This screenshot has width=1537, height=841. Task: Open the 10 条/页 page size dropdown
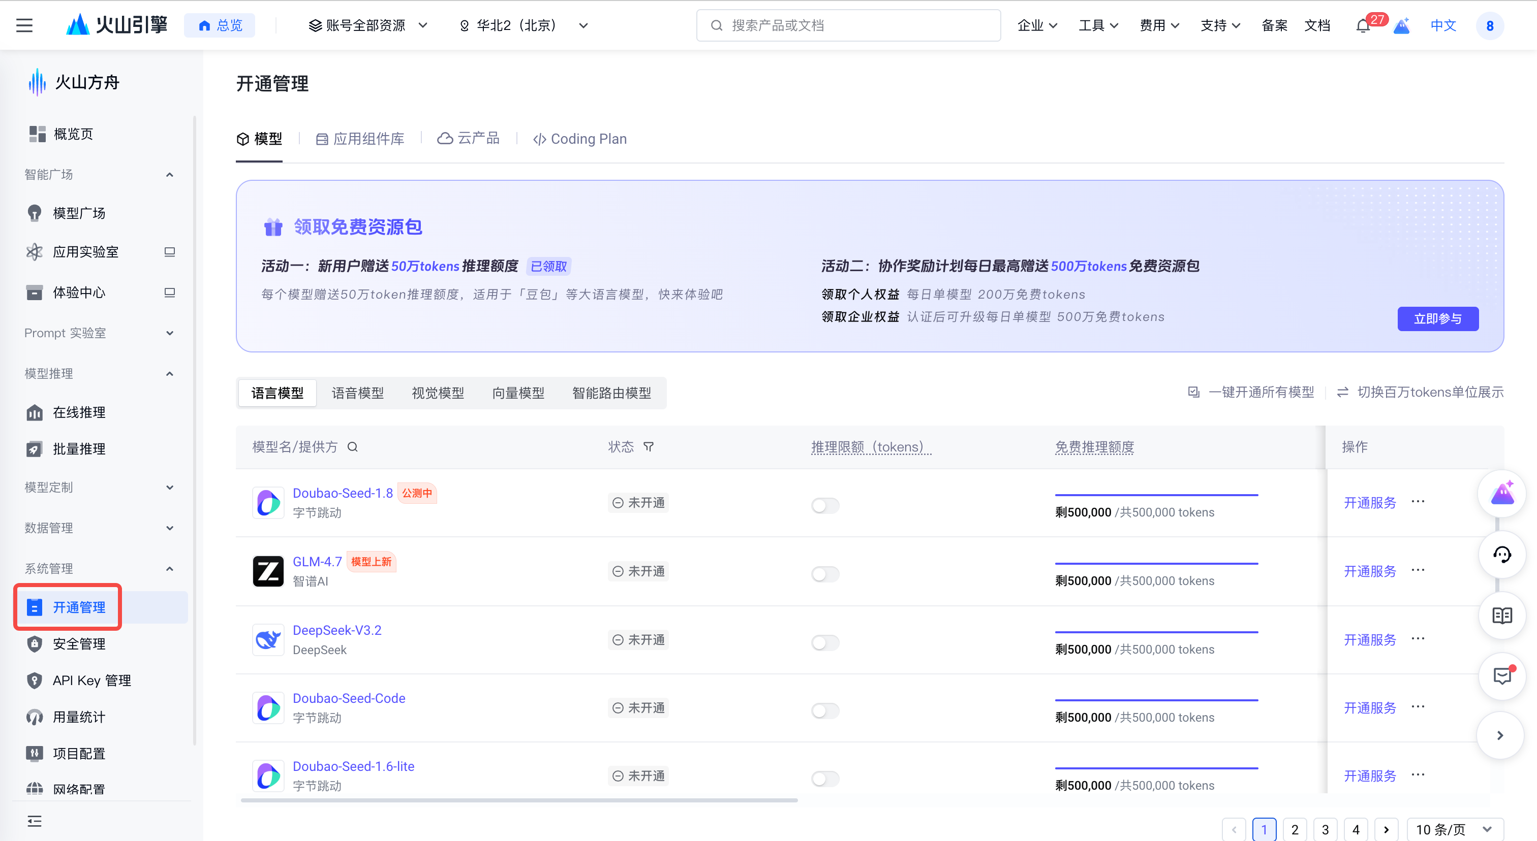click(x=1455, y=830)
